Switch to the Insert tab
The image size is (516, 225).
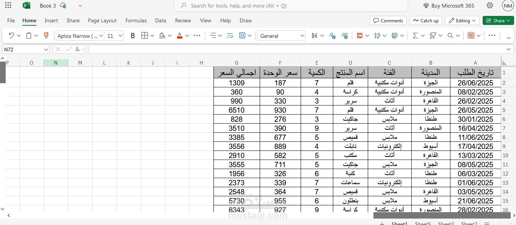(51, 20)
